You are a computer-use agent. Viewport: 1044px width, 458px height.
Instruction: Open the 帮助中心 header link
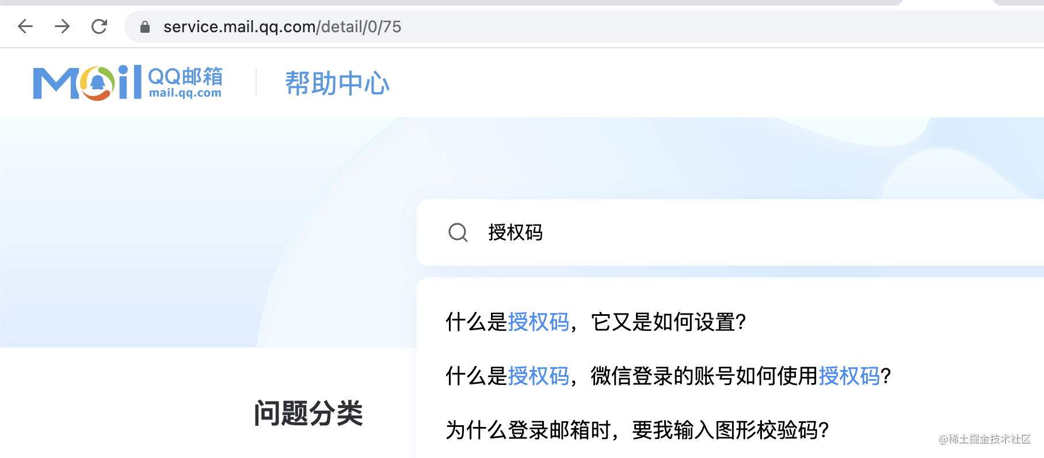click(337, 83)
